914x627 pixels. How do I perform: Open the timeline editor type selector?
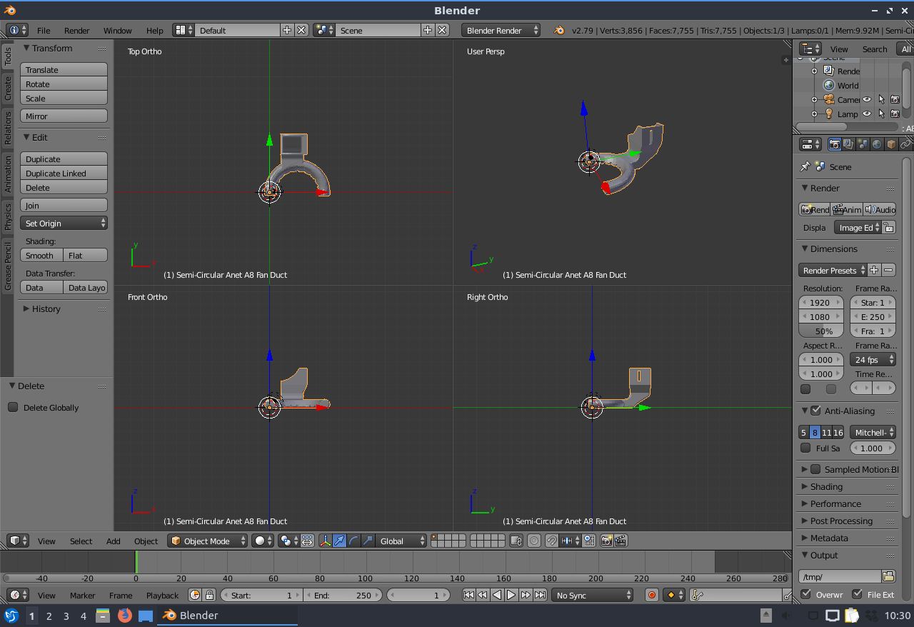[x=18, y=595]
